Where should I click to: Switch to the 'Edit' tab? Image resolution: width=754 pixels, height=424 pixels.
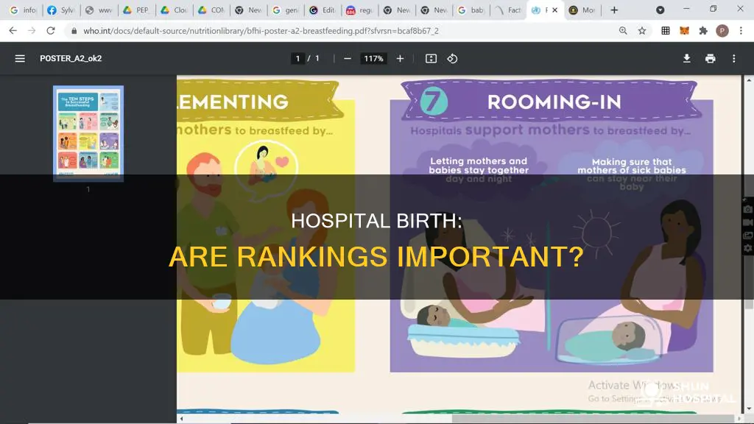(x=323, y=10)
